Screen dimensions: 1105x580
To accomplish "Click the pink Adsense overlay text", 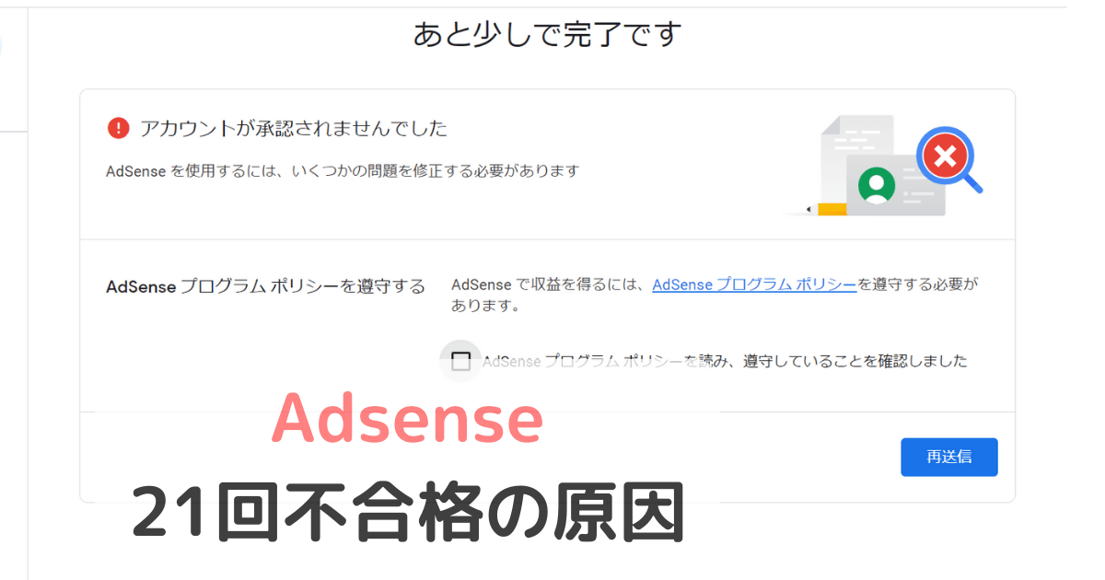I will (408, 419).
